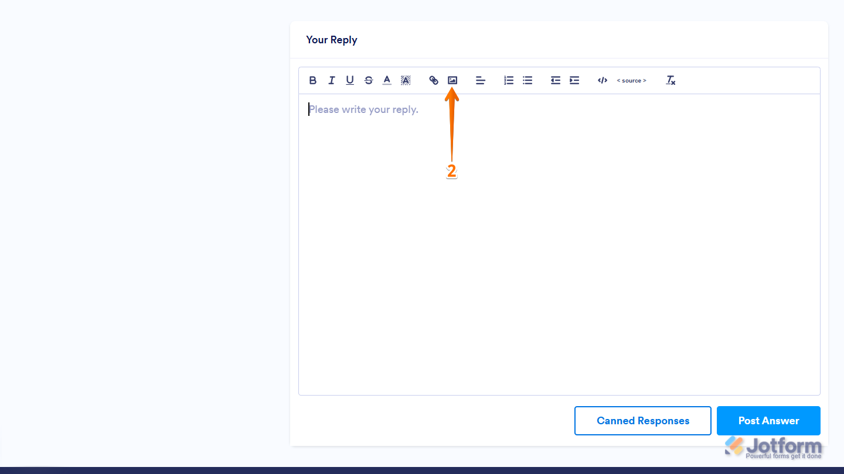Post your answer
The image size is (844, 474).
point(768,420)
